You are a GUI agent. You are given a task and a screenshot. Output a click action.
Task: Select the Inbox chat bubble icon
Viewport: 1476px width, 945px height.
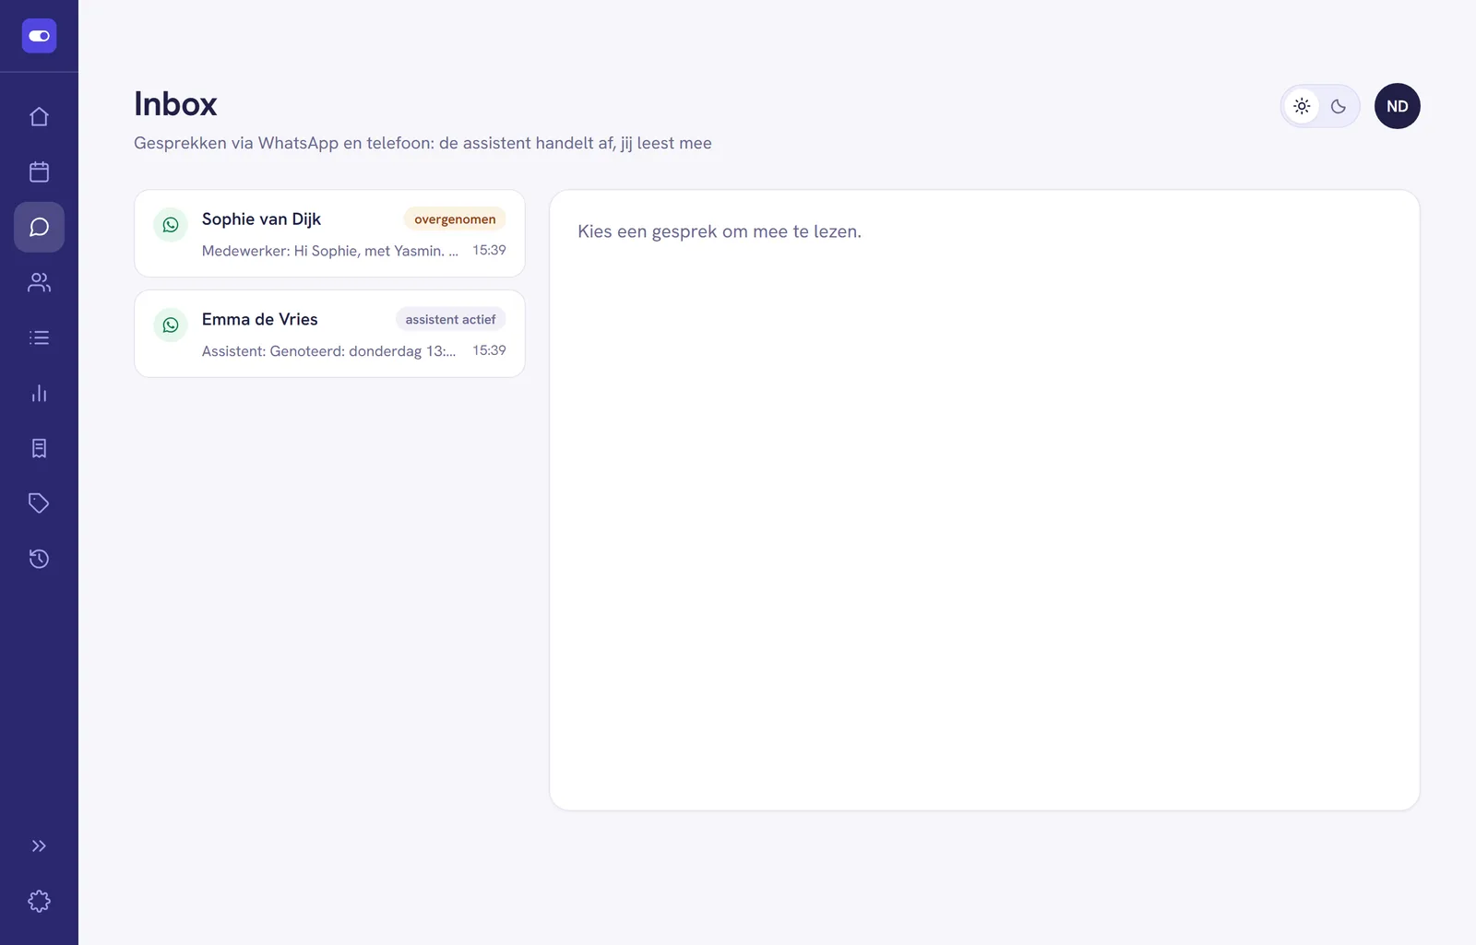pyautogui.click(x=39, y=227)
